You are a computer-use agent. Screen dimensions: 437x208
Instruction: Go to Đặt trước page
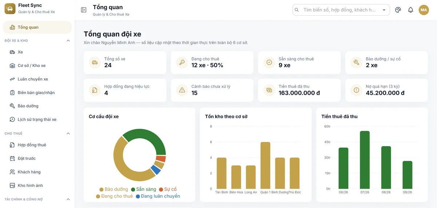37,158
